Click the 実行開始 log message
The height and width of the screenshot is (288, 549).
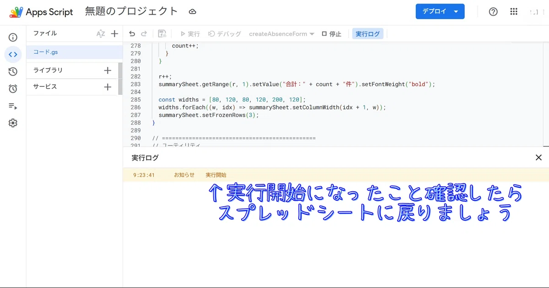216,175
